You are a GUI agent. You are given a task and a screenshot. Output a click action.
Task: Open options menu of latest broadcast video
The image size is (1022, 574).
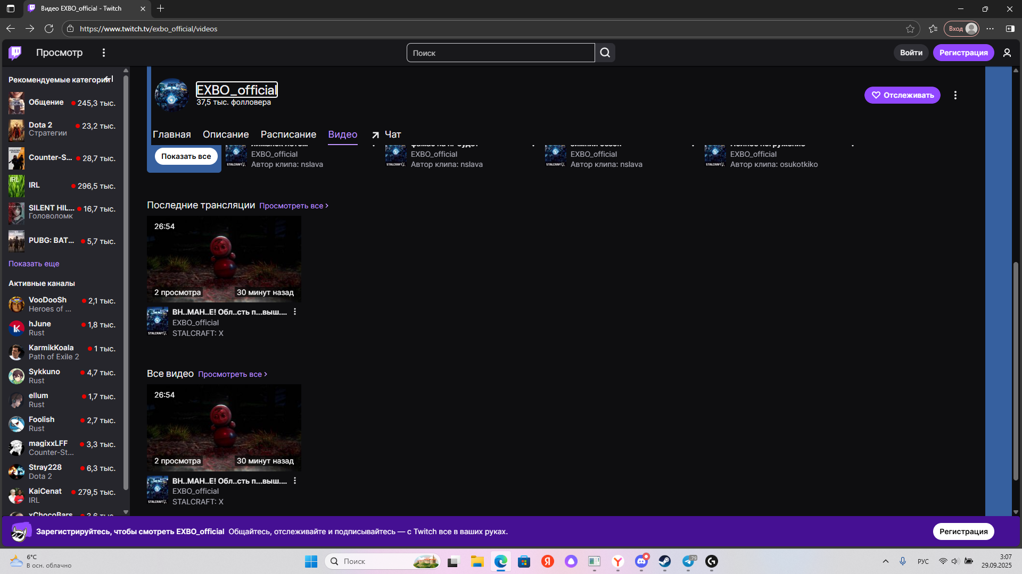coord(295,312)
